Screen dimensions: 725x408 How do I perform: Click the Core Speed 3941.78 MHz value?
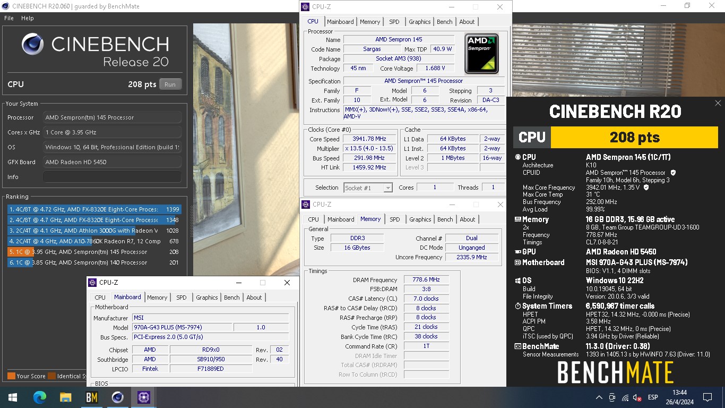[x=369, y=139]
